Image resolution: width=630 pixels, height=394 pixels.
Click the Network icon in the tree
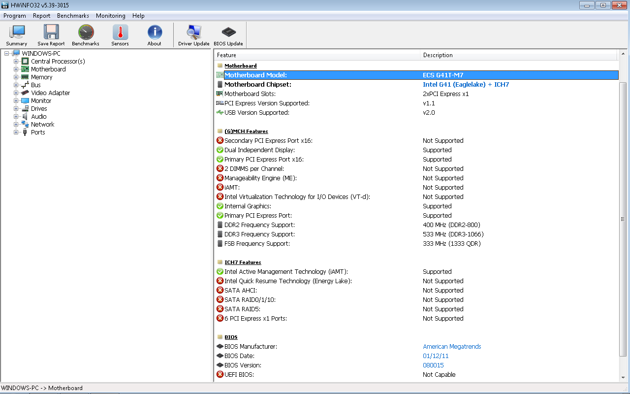[25, 124]
